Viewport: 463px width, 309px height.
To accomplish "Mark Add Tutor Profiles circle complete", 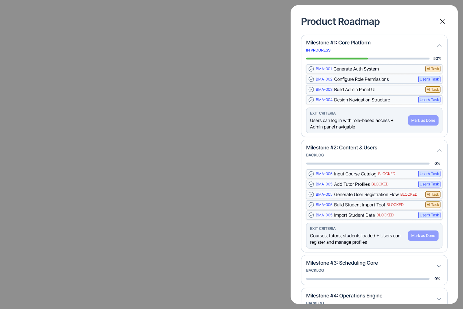I will coord(311,184).
